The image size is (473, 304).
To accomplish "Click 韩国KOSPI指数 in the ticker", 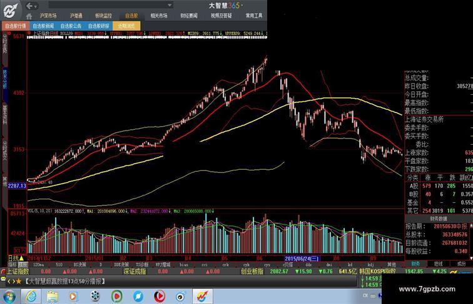I will [377, 272].
